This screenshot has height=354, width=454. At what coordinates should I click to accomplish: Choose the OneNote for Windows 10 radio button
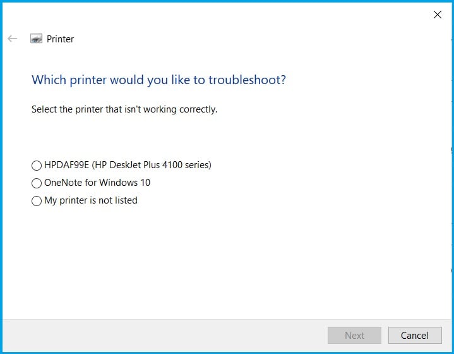[37, 183]
